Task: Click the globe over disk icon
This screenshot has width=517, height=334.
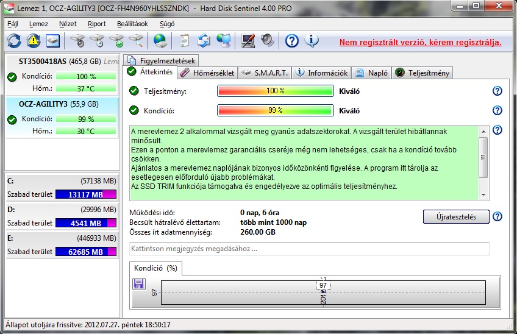Action: click(160, 41)
